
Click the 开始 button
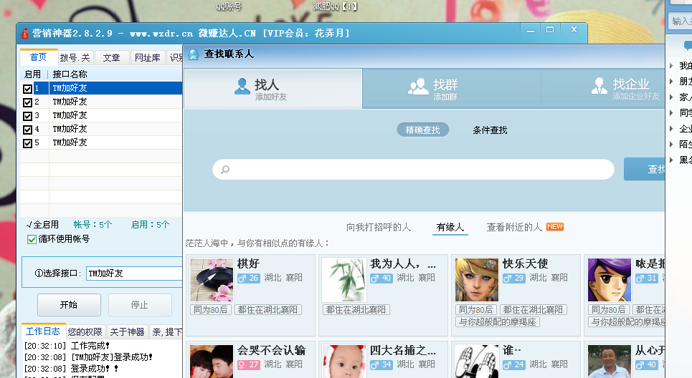(x=69, y=305)
